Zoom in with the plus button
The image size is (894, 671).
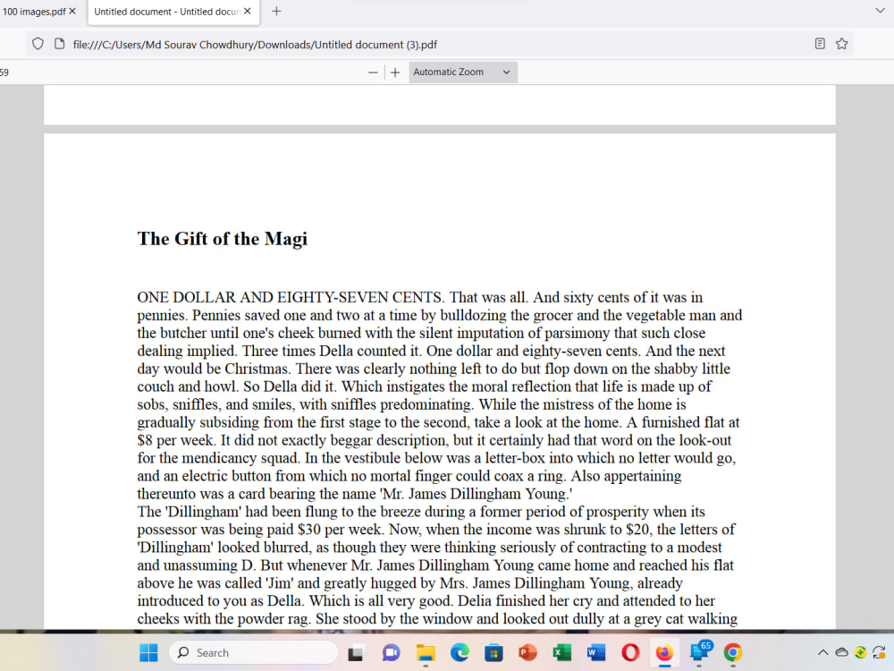(x=395, y=72)
